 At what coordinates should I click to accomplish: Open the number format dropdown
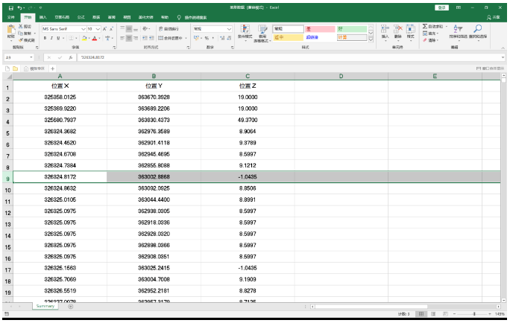pyautogui.click(x=229, y=29)
